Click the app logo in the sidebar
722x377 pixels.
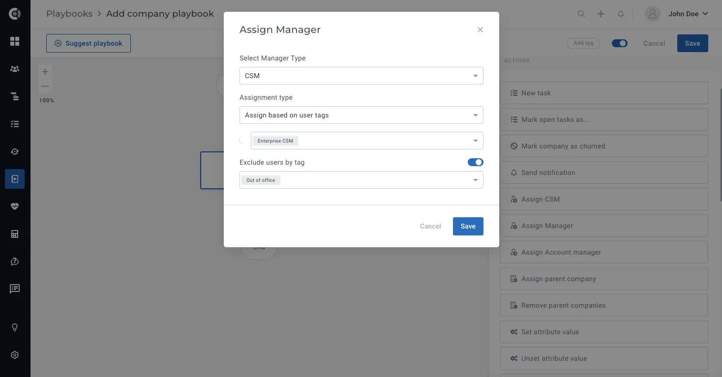[x=15, y=14]
